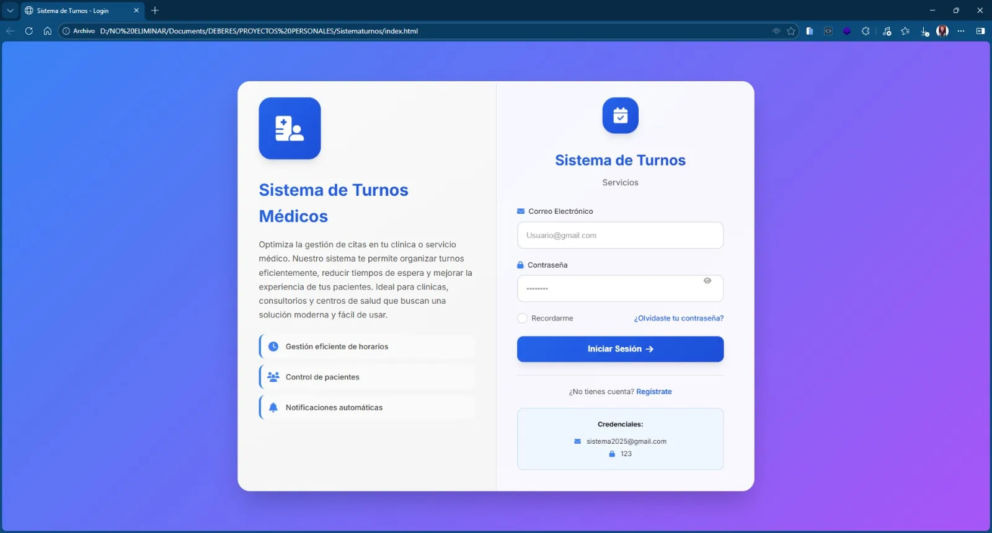Click the Regístrate link
The image size is (992, 533).
[653, 392]
